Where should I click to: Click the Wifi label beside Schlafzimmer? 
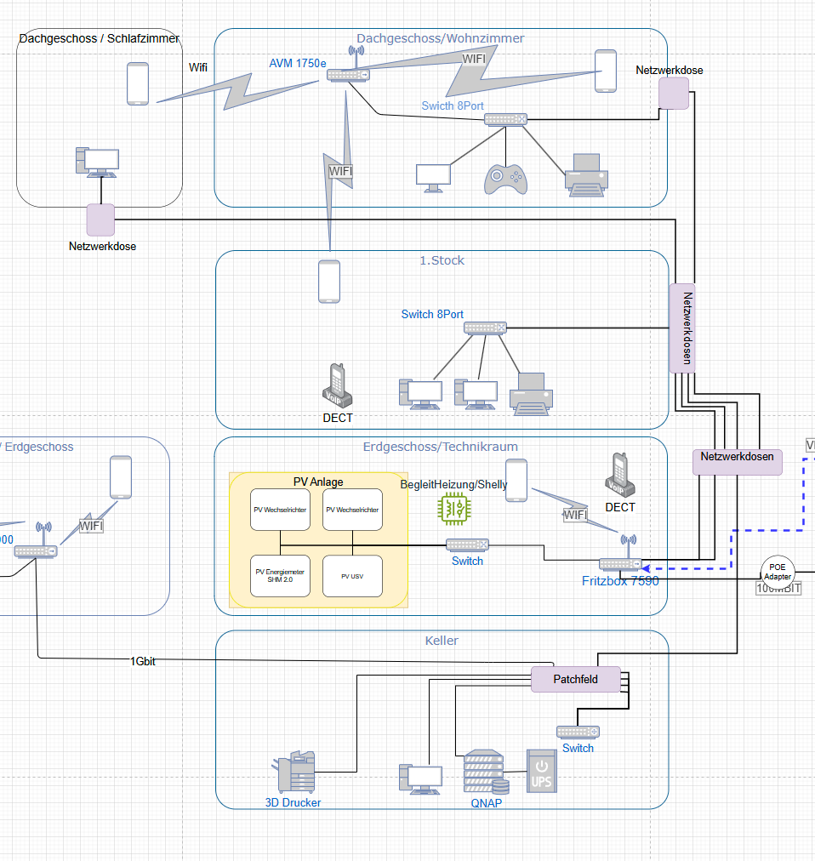(x=198, y=67)
